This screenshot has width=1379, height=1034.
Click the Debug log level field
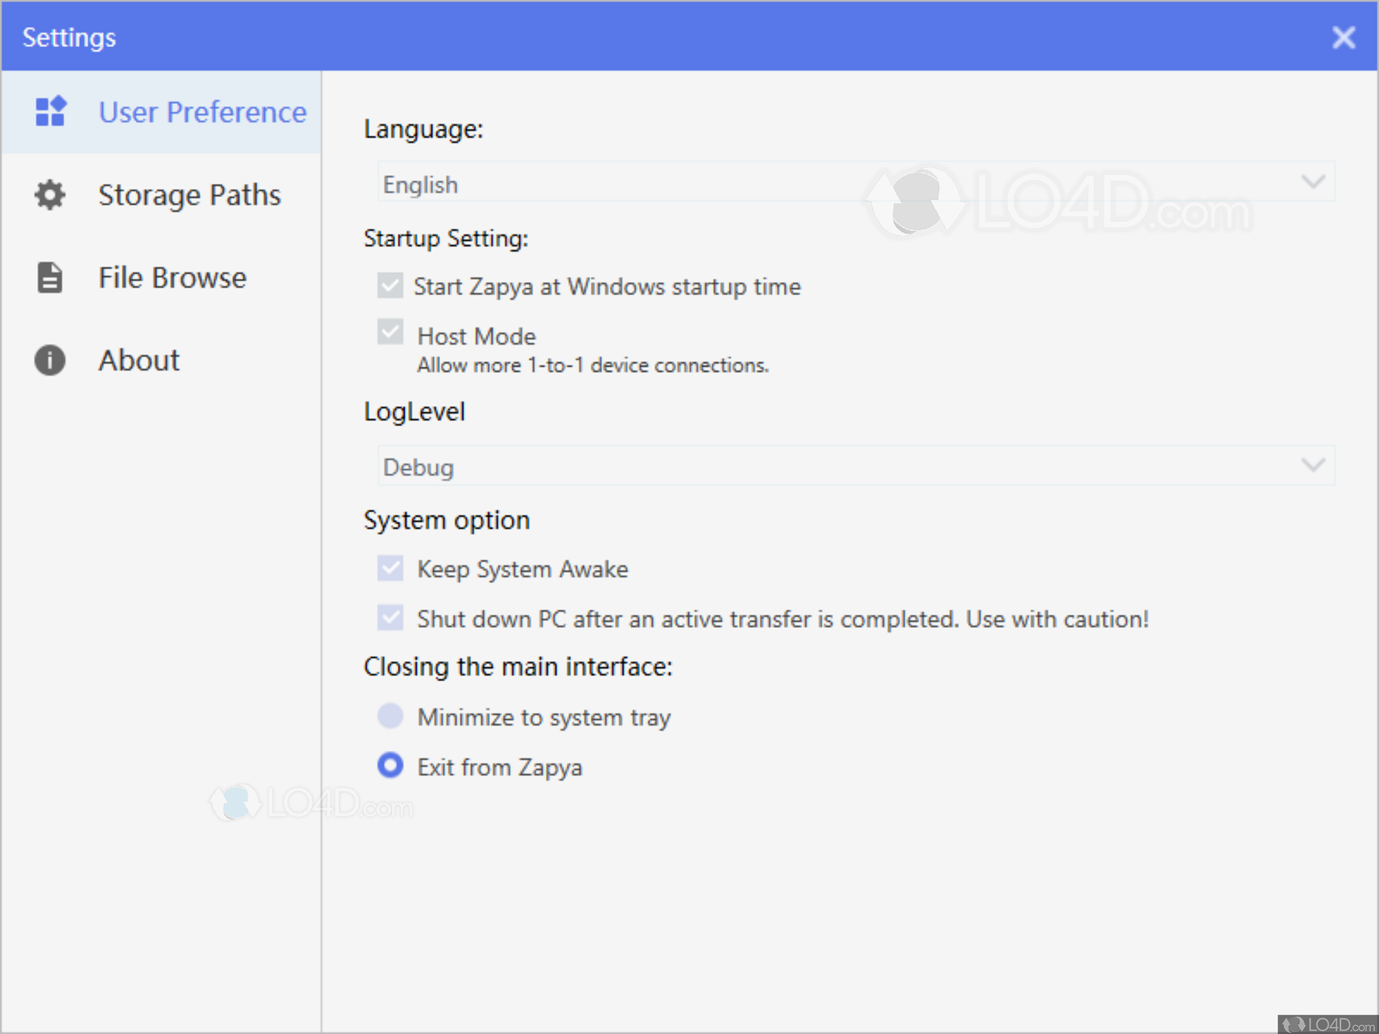pyautogui.click(x=827, y=466)
